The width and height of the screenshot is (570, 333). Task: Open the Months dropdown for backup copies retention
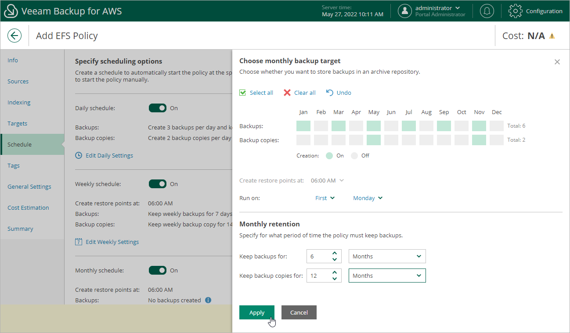(x=387, y=276)
